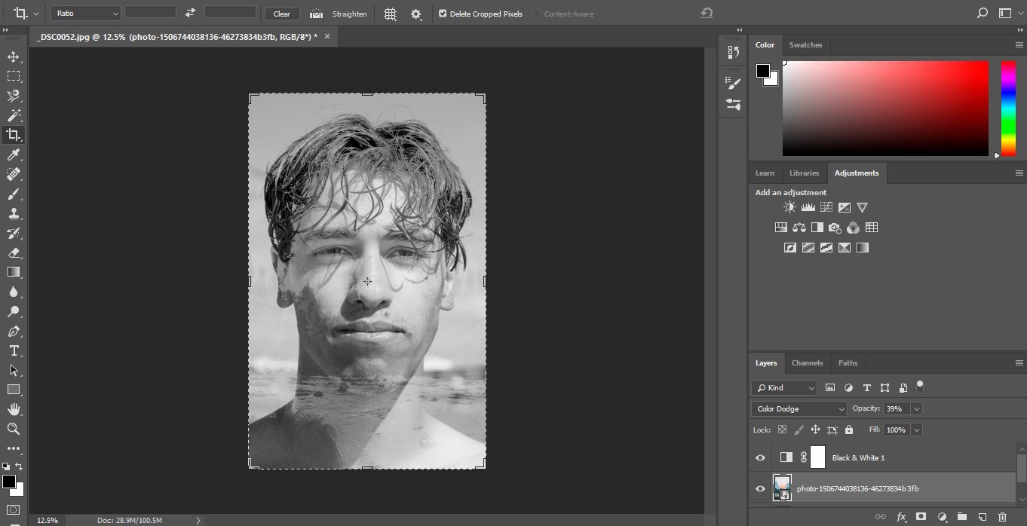The height and width of the screenshot is (526, 1027).
Task: Open the crop Ratio preset dropdown
Action: [x=86, y=14]
